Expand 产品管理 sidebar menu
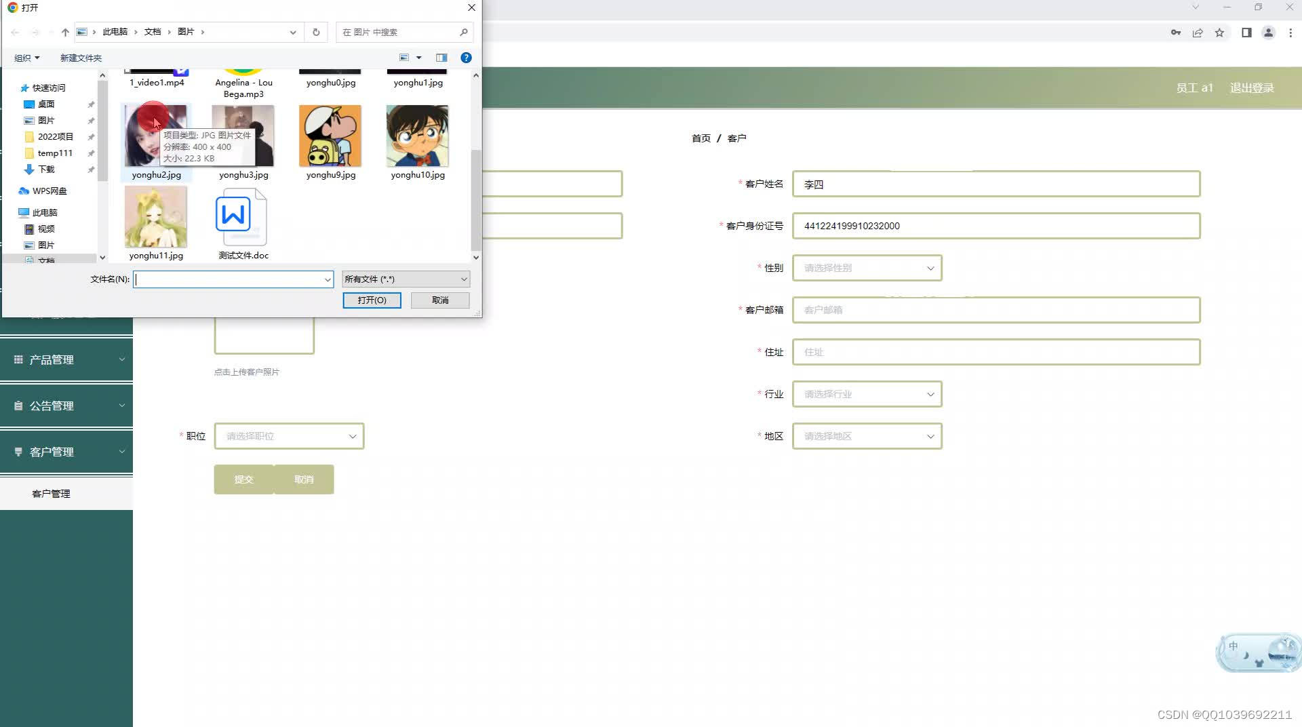The height and width of the screenshot is (727, 1302). click(66, 359)
